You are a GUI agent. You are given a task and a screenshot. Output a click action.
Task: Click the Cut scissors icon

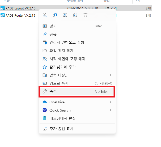[45, 15]
